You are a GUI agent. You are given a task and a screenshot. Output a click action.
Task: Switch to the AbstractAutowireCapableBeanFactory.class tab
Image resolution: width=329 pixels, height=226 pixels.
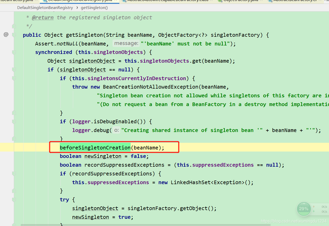click(x=168, y=1)
